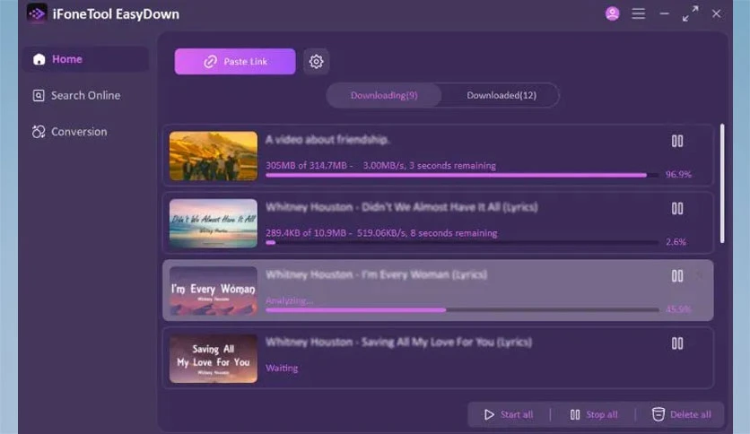Click the 'Waiting' status text

282,368
